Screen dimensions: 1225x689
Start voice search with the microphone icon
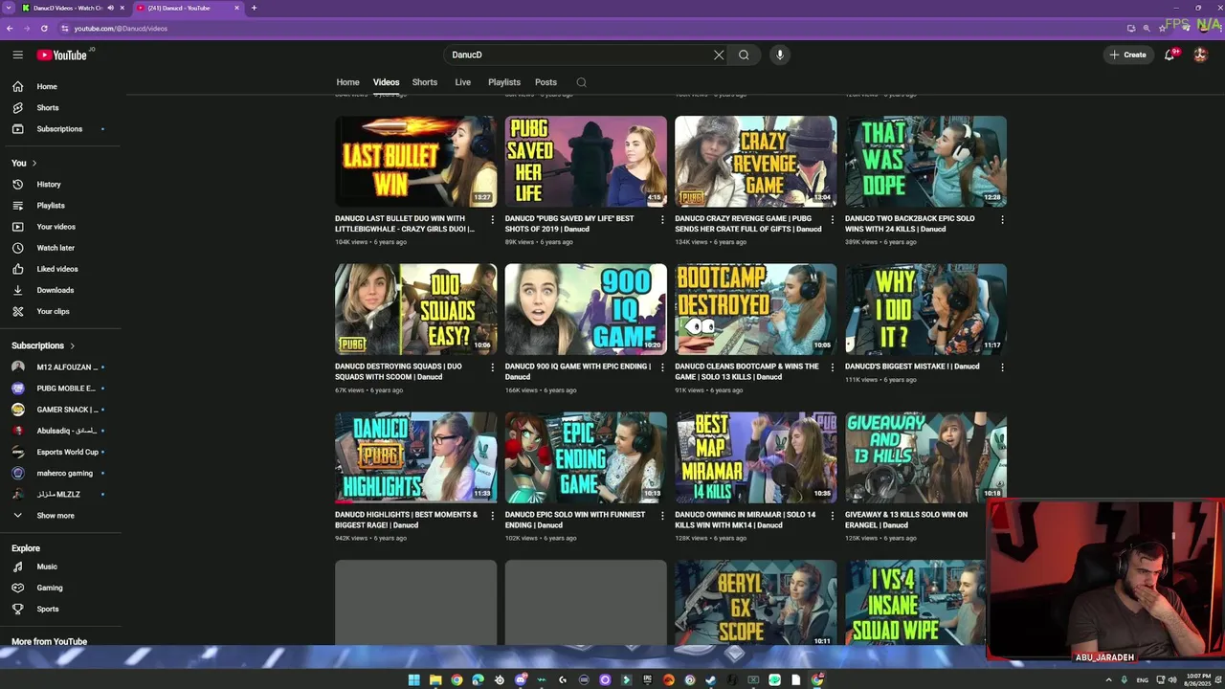pyautogui.click(x=780, y=55)
